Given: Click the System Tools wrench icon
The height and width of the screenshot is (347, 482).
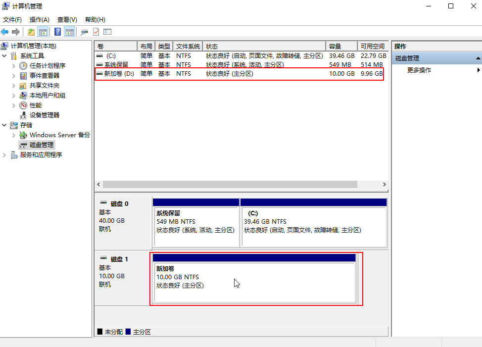Looking at the screenshot, I should [14, 56].
